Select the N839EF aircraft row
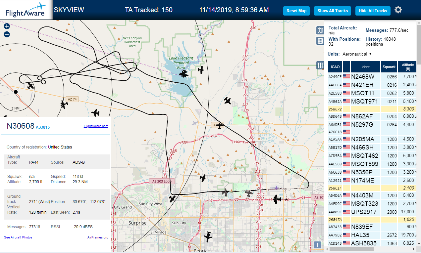 click(x=372, y=227)
